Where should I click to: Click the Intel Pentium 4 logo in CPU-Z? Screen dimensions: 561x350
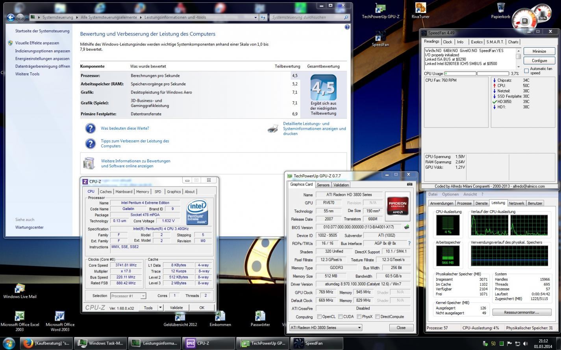[x=197, y=213]
